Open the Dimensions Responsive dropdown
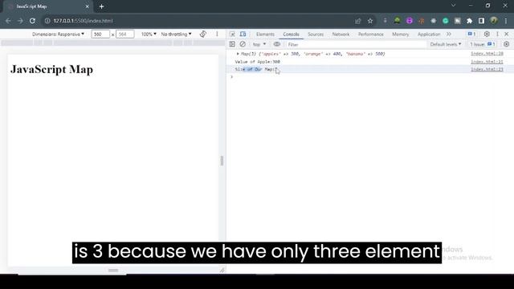Viewport: 514px width, 289px height. pos(58,34)
